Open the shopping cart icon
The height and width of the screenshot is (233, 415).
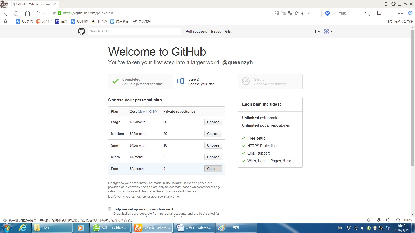pos(379,13)
